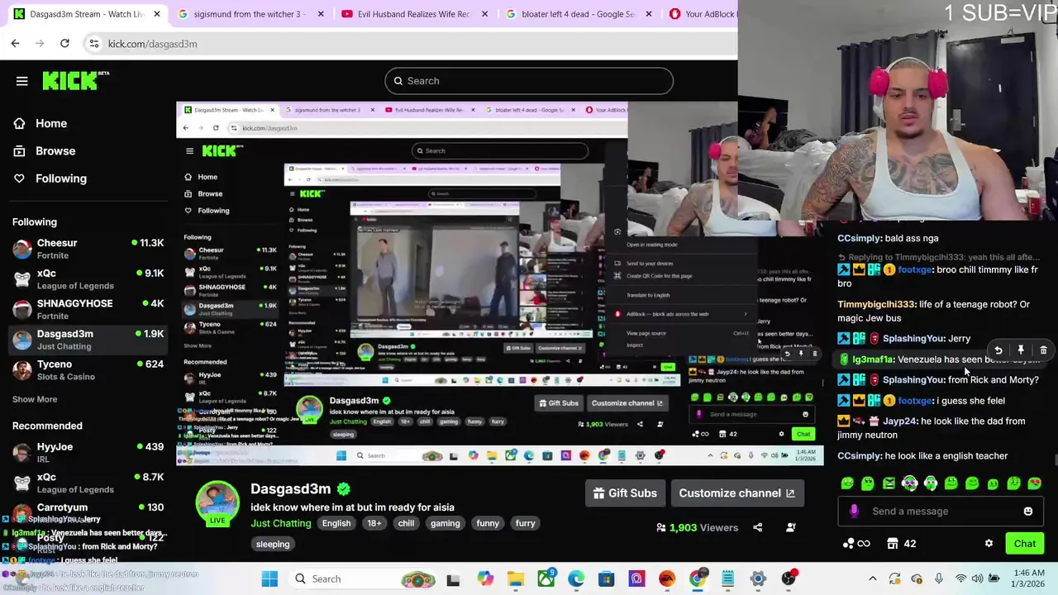Click the Kick search field
The image size is (1058, 595).
tap(529, 81)
